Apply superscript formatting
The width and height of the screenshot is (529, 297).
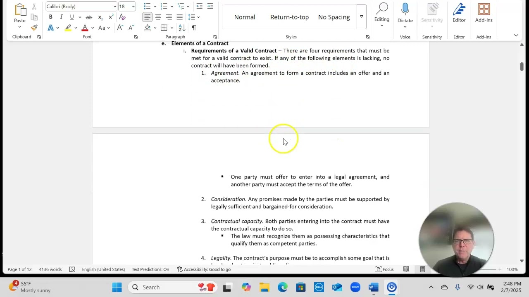(111, 17)
